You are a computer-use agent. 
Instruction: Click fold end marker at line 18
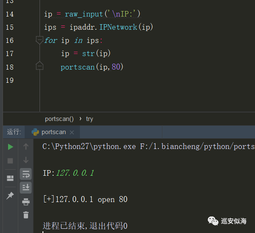pos(40,66)
